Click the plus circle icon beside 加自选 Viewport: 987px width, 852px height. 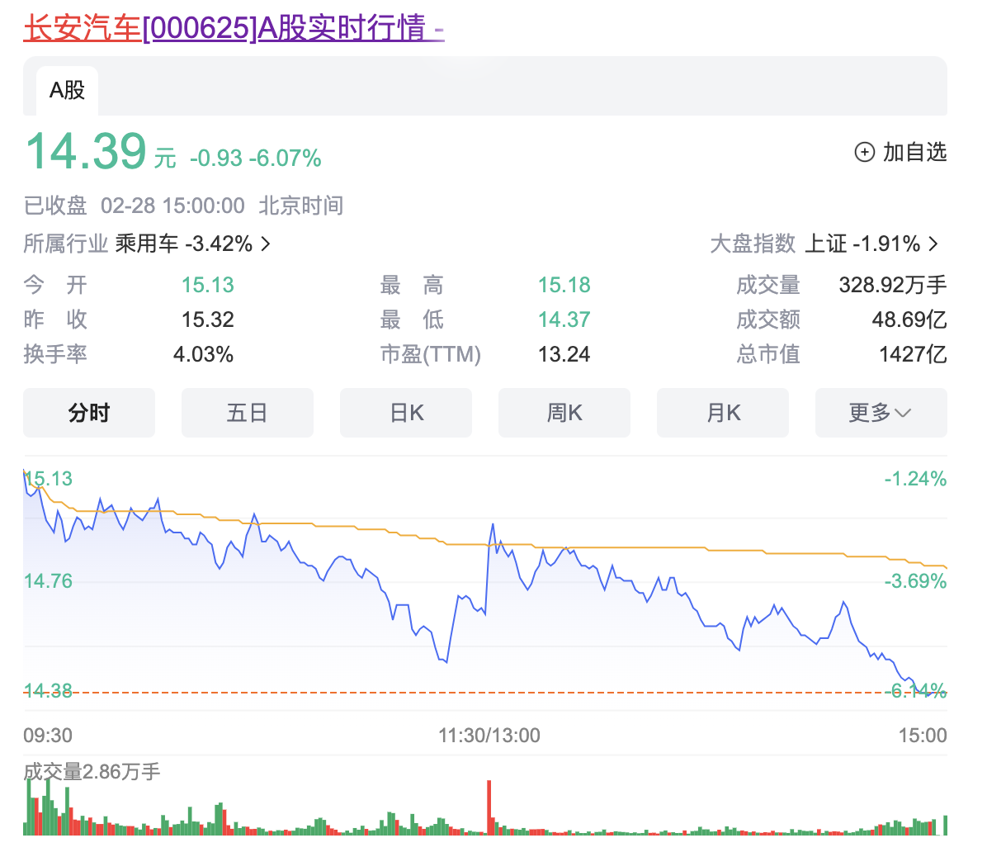point(864,152)
